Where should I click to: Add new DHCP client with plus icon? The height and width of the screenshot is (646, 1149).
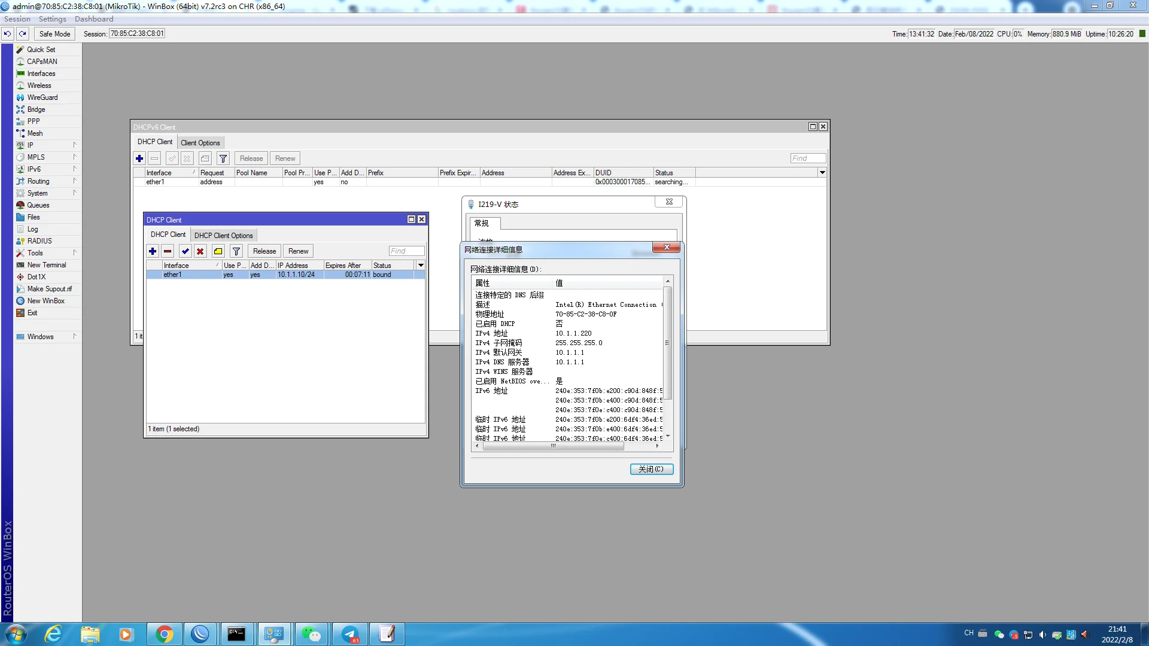pyautogui.click(x=153, y=251)
